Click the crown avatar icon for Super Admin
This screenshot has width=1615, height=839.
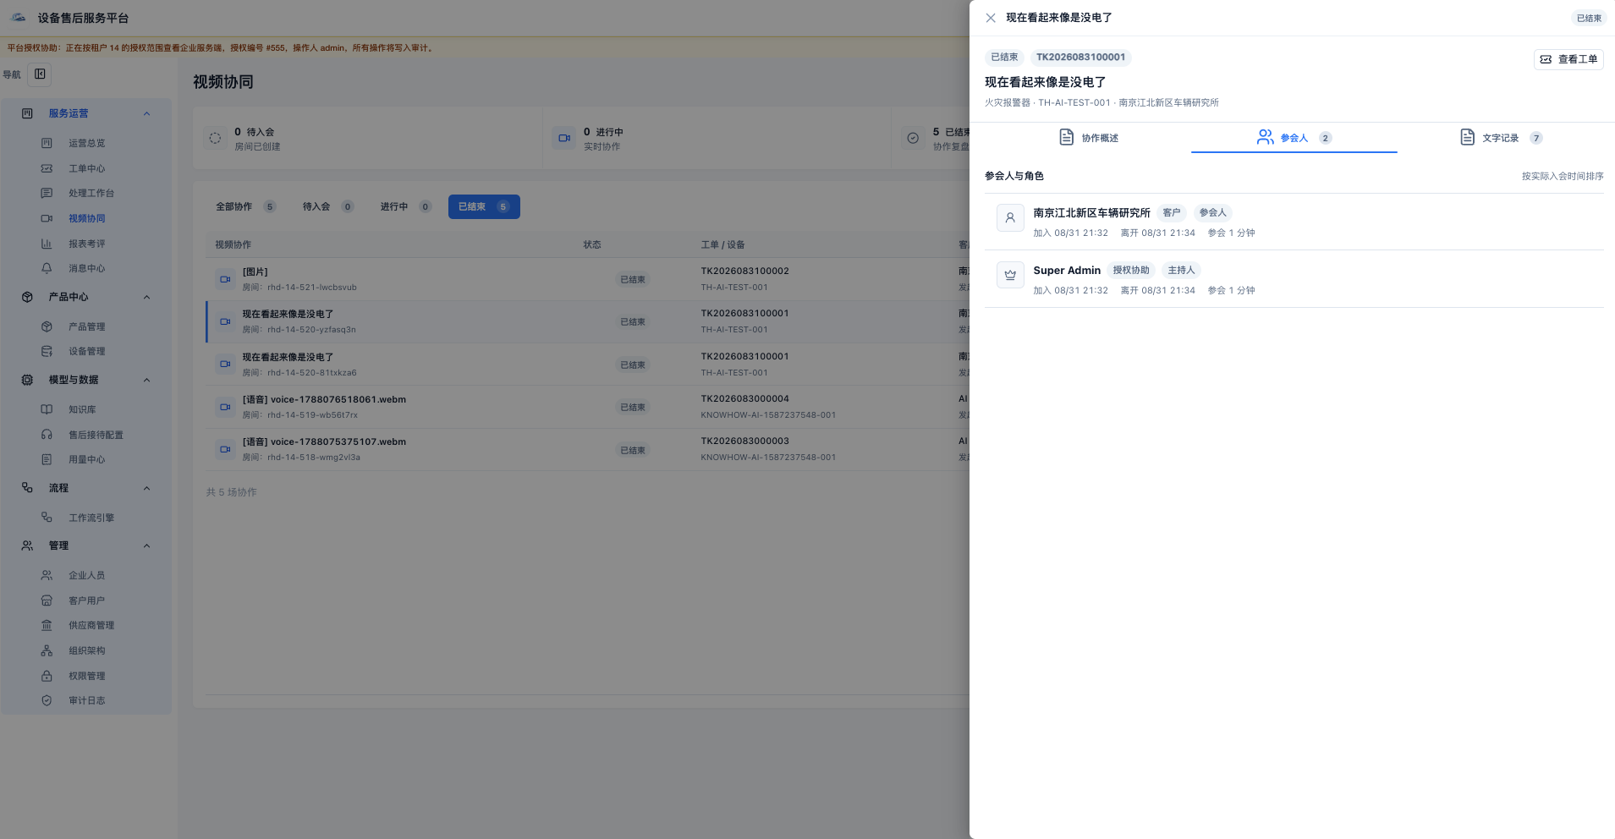(1010, 275)
